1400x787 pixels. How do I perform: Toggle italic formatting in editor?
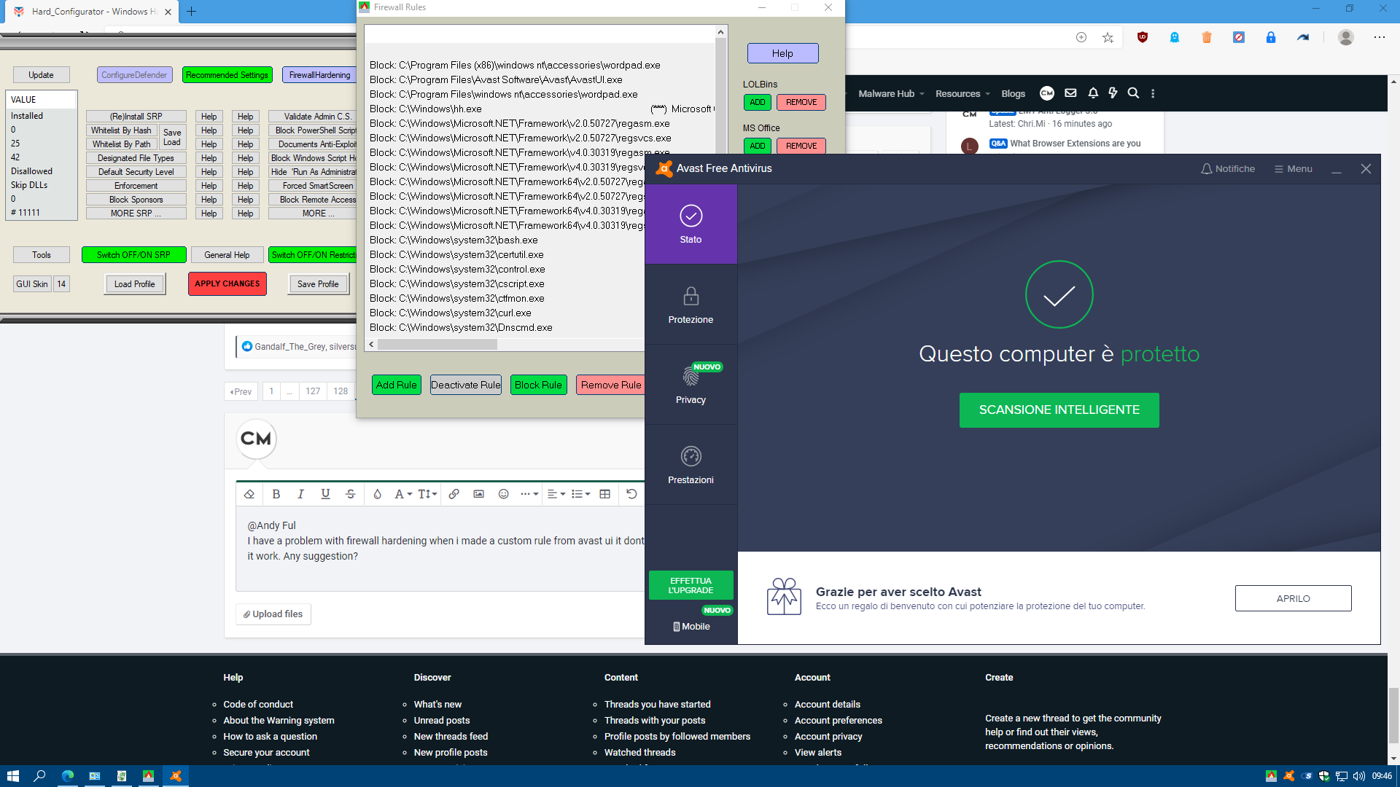tap(300, 494)
